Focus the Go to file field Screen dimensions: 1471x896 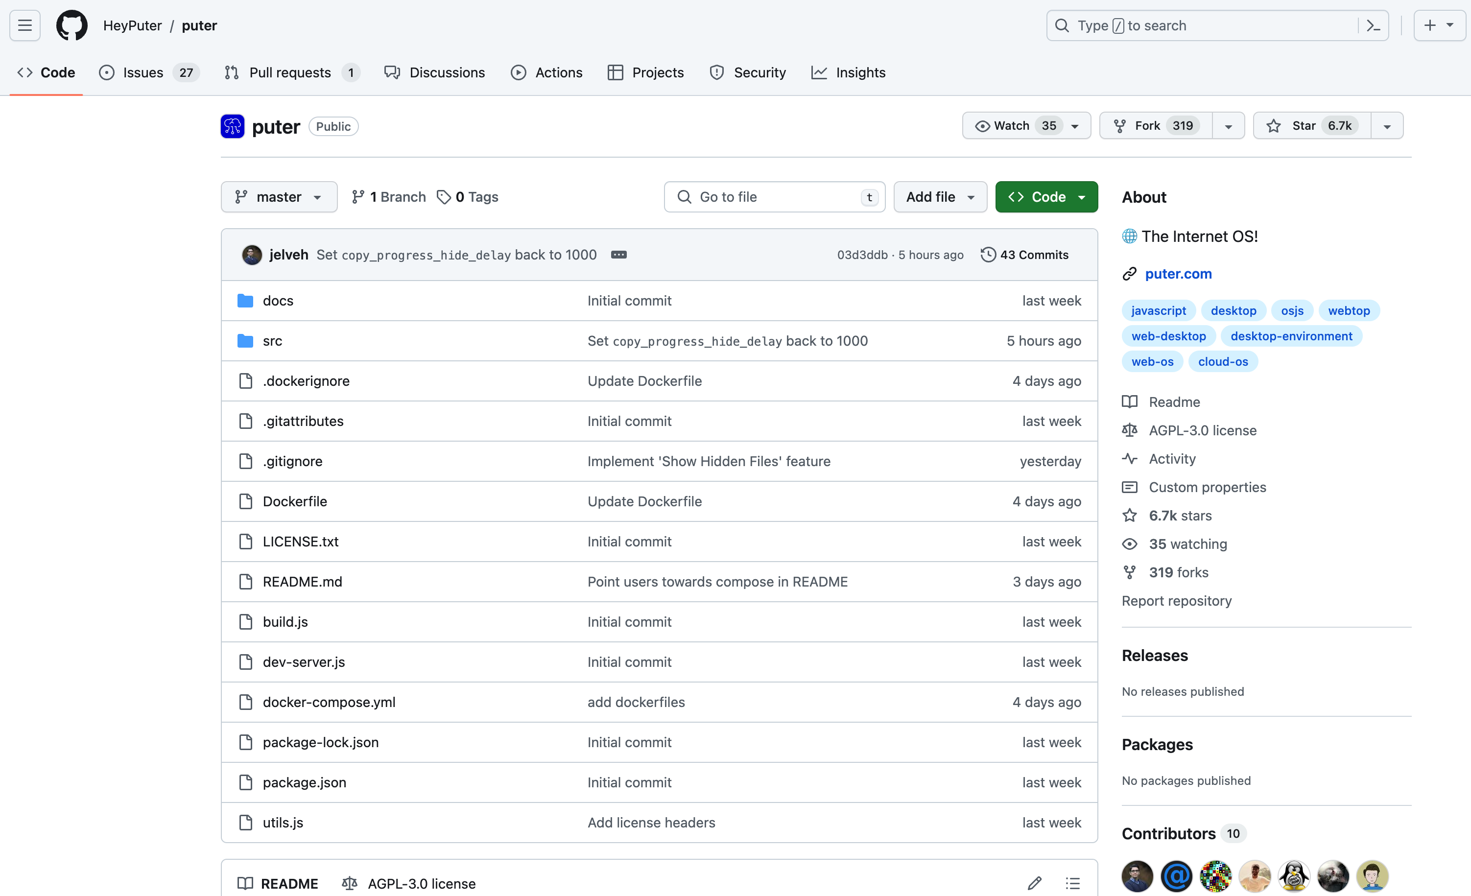774,197
